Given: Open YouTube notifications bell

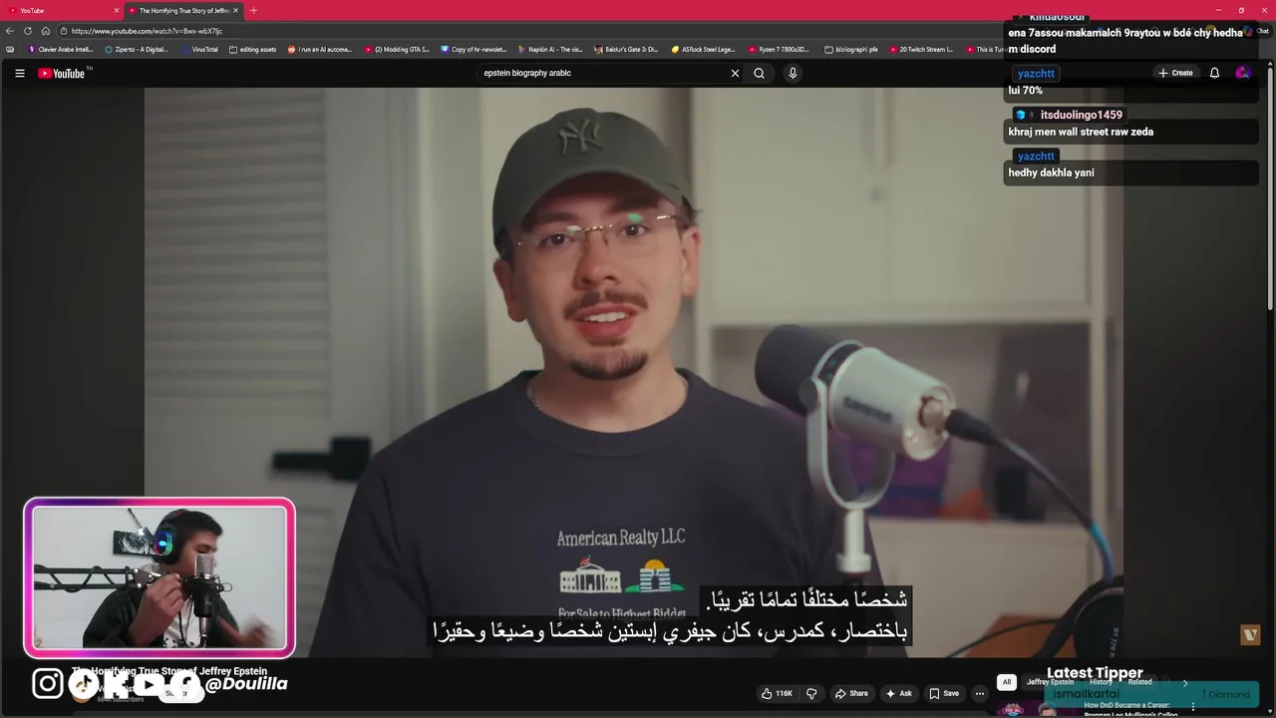Looking at the screenshot, I should (x=1214, y=73).
